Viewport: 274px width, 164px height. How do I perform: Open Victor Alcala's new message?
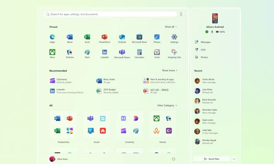(205, 81)
